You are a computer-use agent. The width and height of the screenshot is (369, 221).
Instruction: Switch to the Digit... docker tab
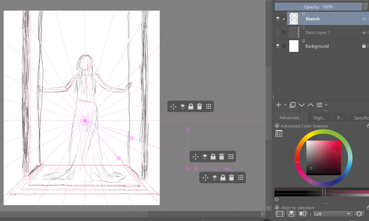319,118
